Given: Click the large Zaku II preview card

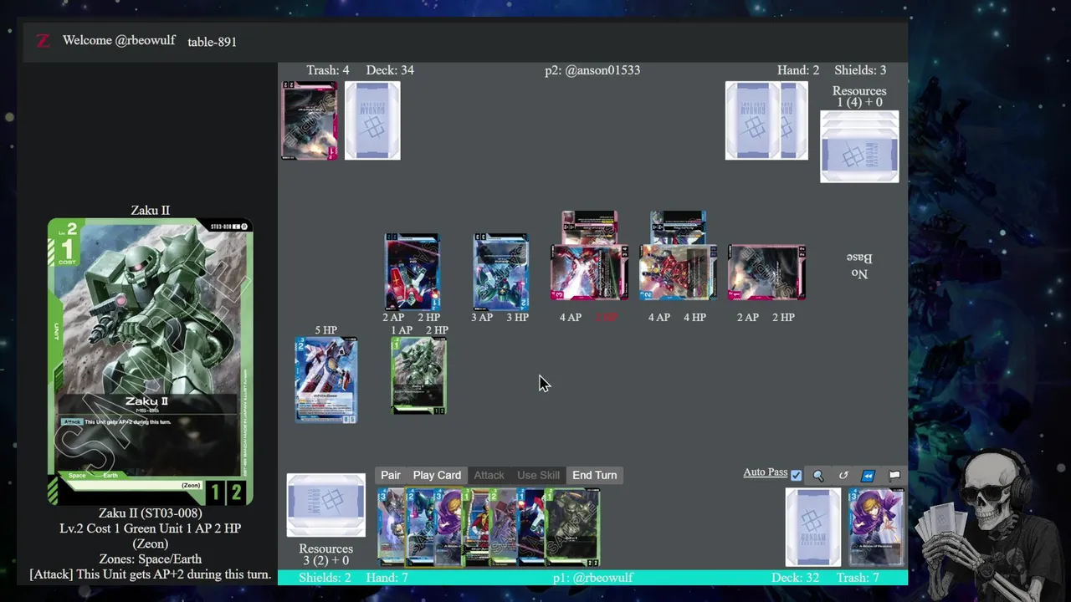Looking at the screenshot, I should [x=150, y=362].
